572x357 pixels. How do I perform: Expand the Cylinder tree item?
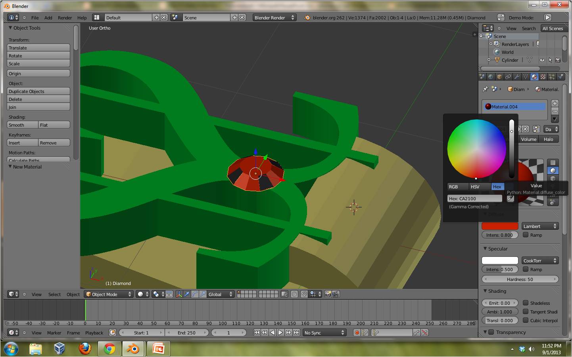pyautogui.click(x=489, y=60)
